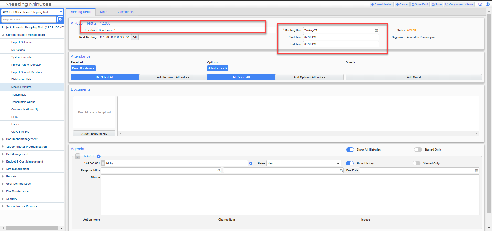The image size is (492, 231).
Task: Click the program search settings gear icon
Action: (x=60, y=19)
